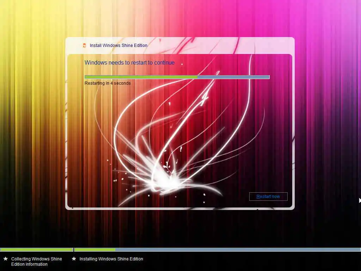361x271 pixels.
Task: Click the Collecting Windows Shine Edition information label
Action: point(37,261)
